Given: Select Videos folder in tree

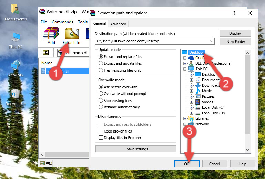Looking at the screenshot, I should coord(207,102).
